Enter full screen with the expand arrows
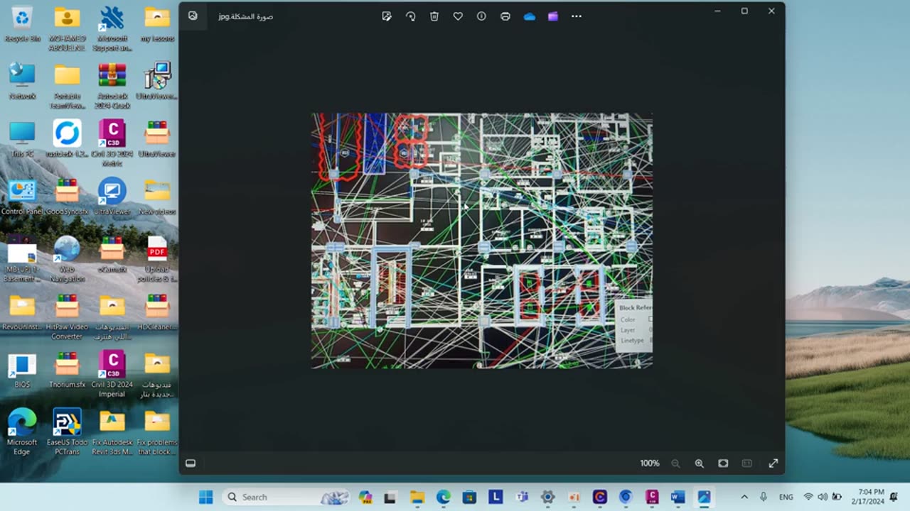Viewport: 910px width, 511px height. pyautogui.click(x=773, y=463)
